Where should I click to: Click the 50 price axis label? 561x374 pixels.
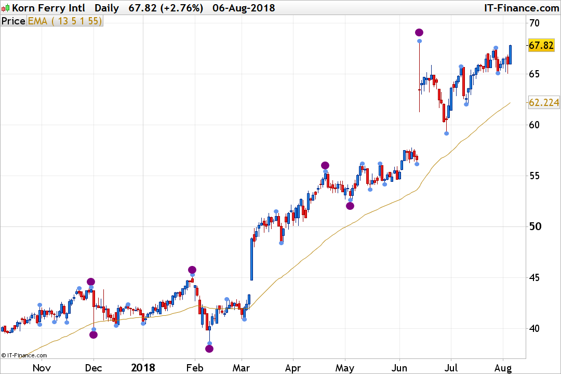coord(535,226)
